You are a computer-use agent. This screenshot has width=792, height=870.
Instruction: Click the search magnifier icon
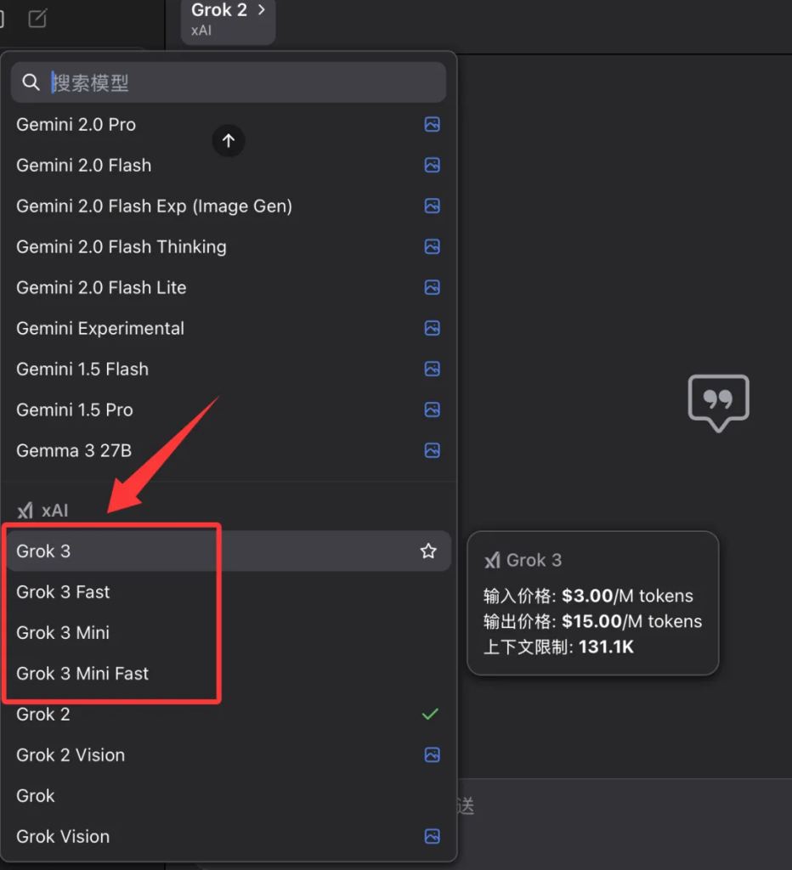coord(31,82)
